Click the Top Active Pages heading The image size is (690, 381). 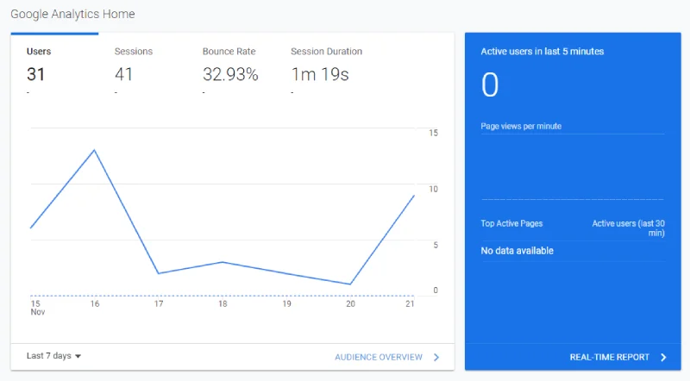pyautogui.click(x=511, y=223)
